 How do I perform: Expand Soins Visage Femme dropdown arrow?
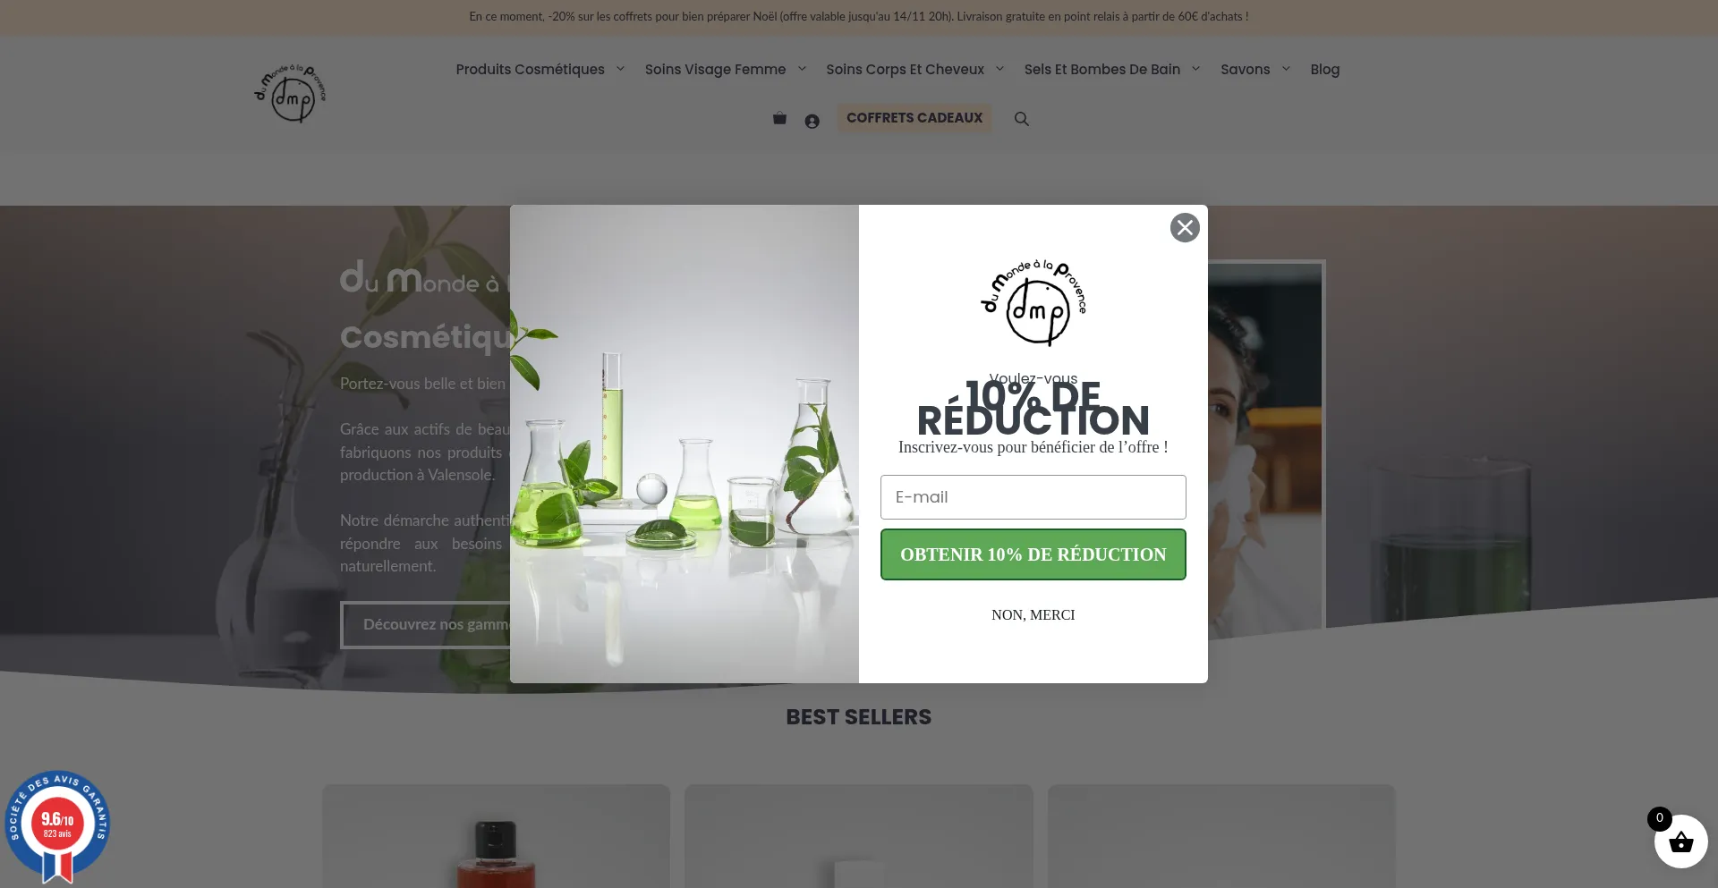point(802,69)
